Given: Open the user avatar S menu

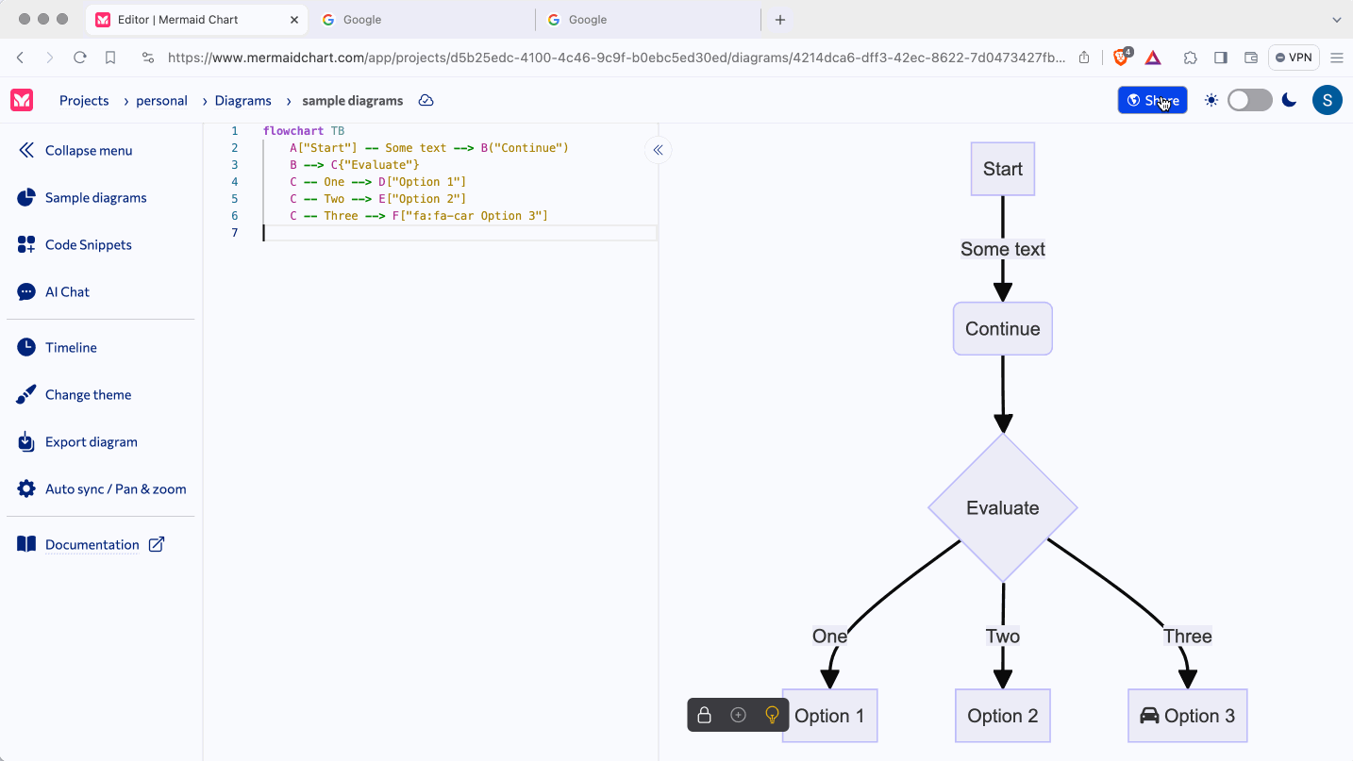Looking at the screenshot, I should (x=1327, y=100).
